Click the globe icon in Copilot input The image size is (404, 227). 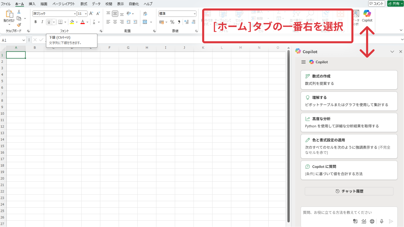pyautogui.click(x=372, y=221)
